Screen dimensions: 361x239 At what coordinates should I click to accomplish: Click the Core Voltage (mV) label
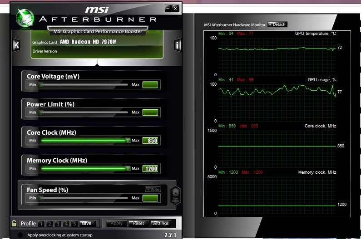(53, 76)
